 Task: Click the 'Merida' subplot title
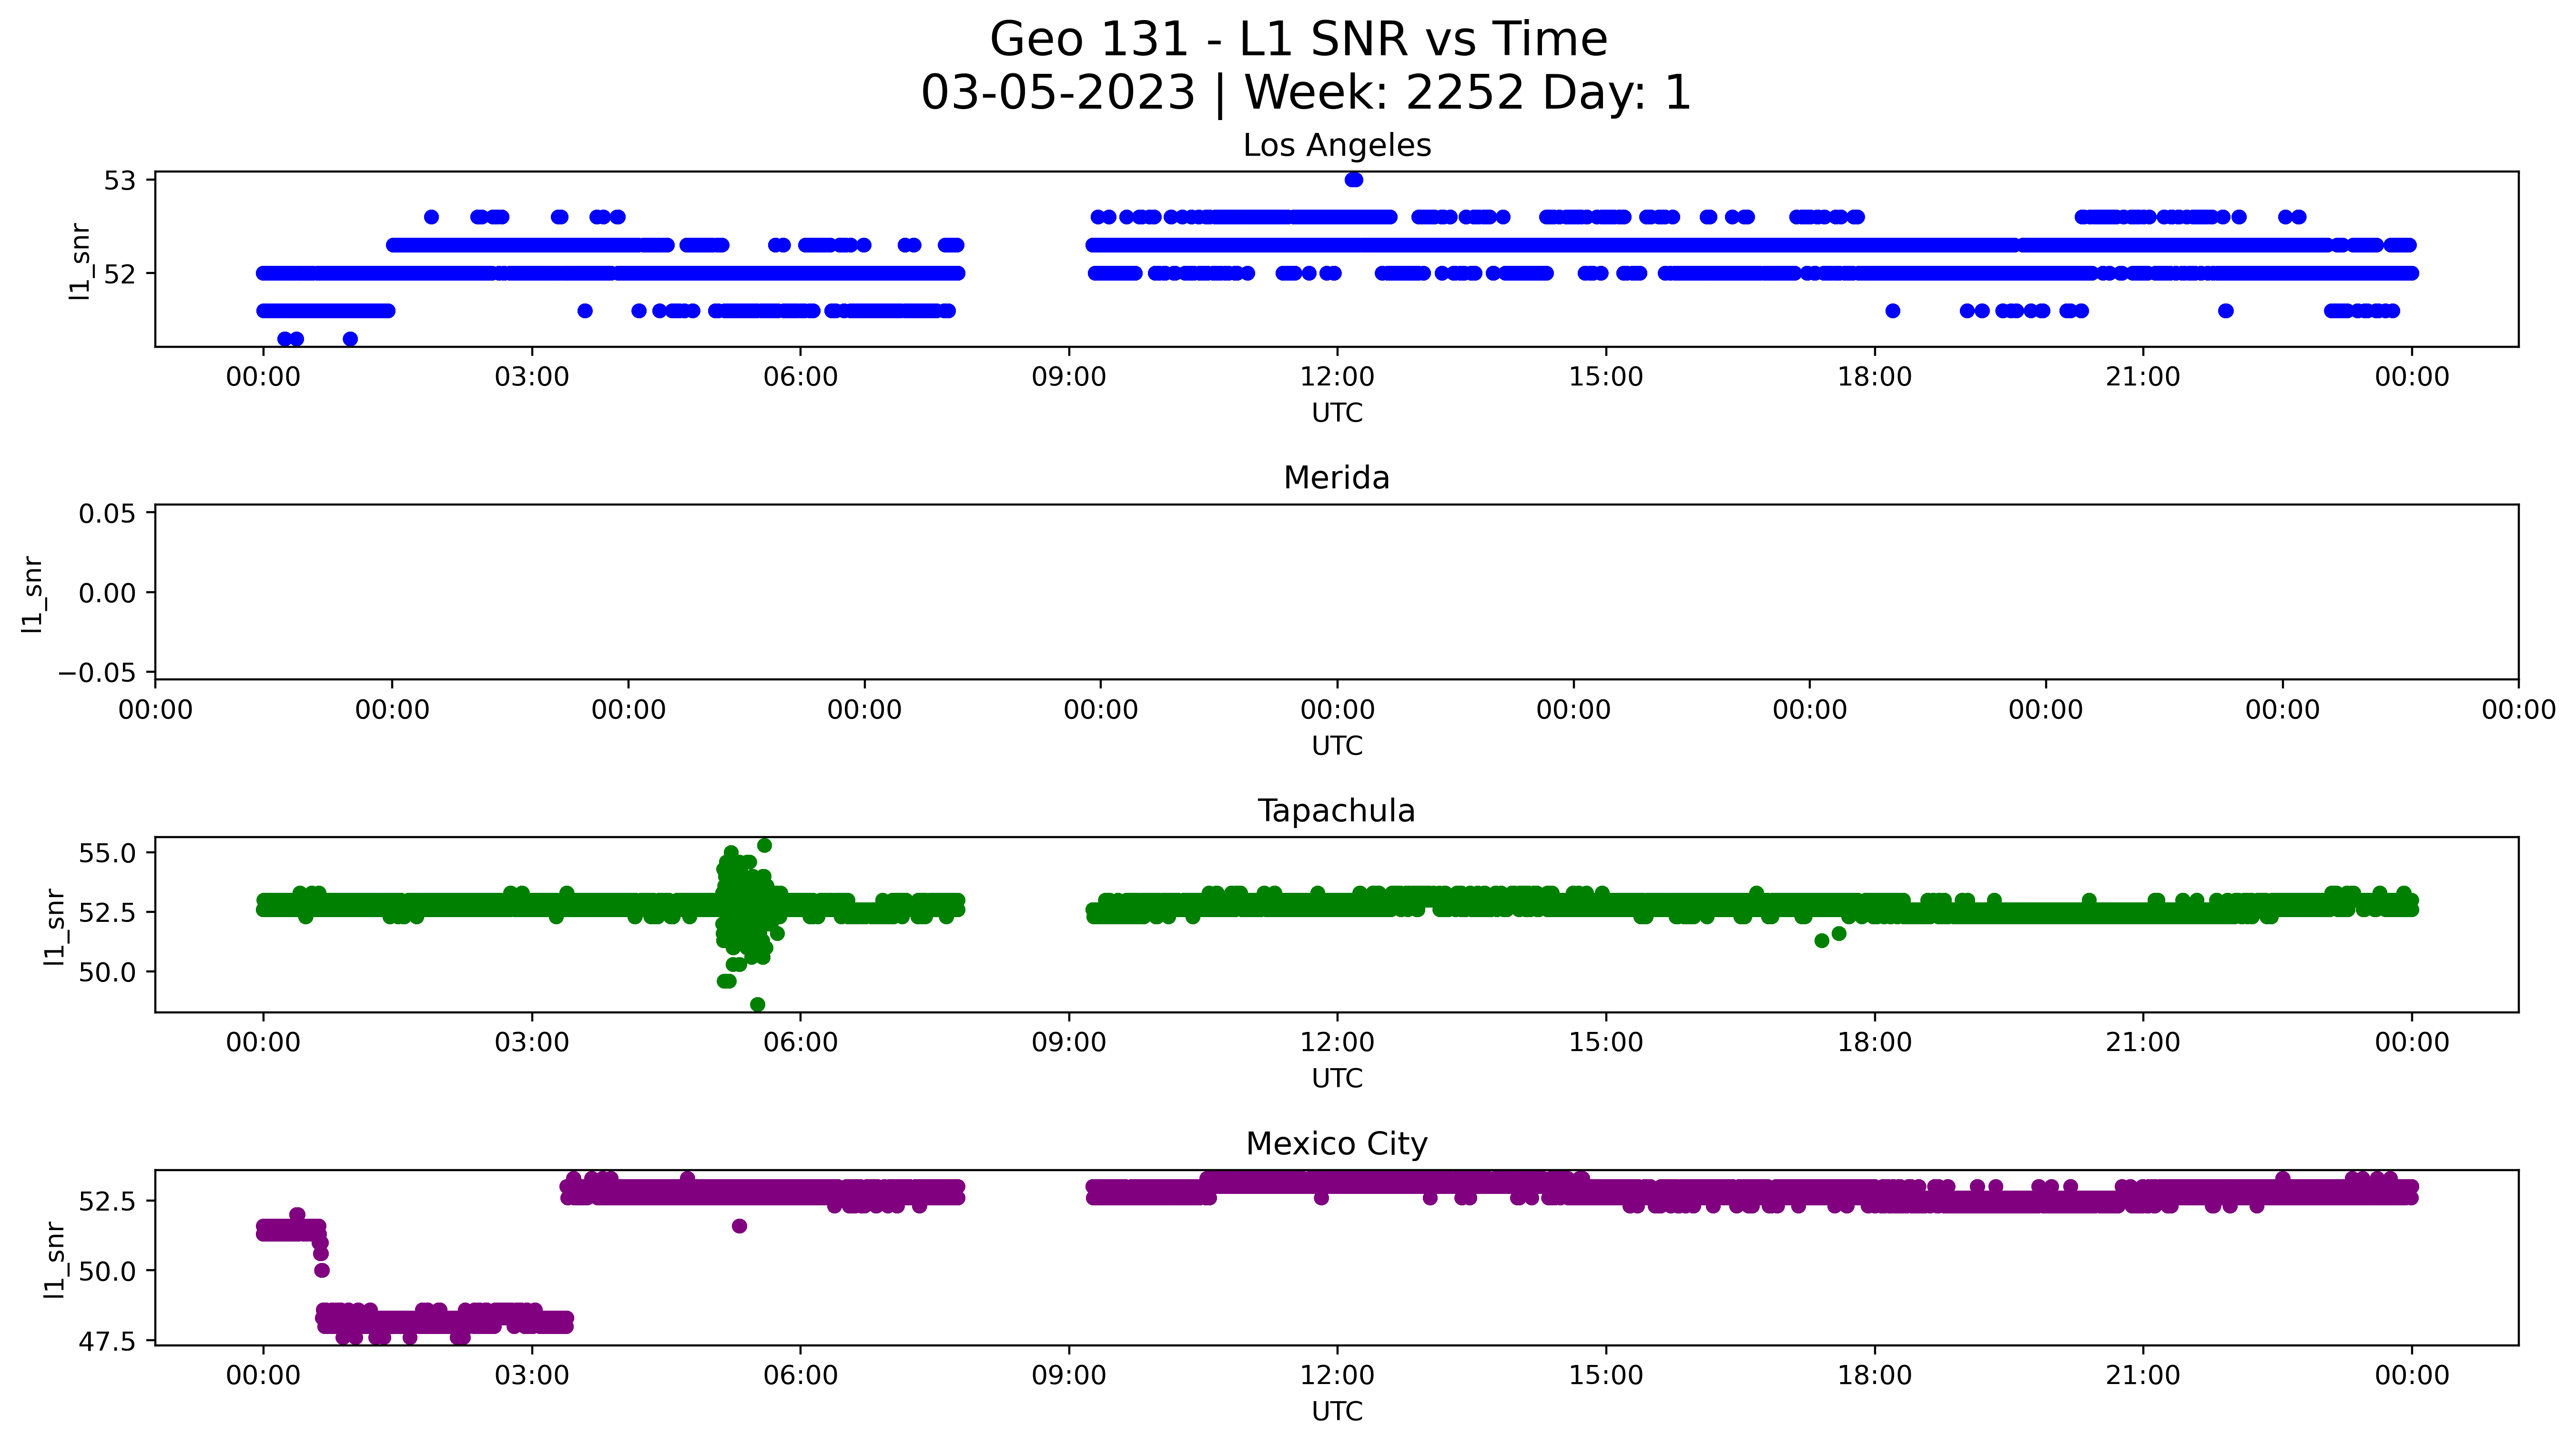coord(1337,478)
